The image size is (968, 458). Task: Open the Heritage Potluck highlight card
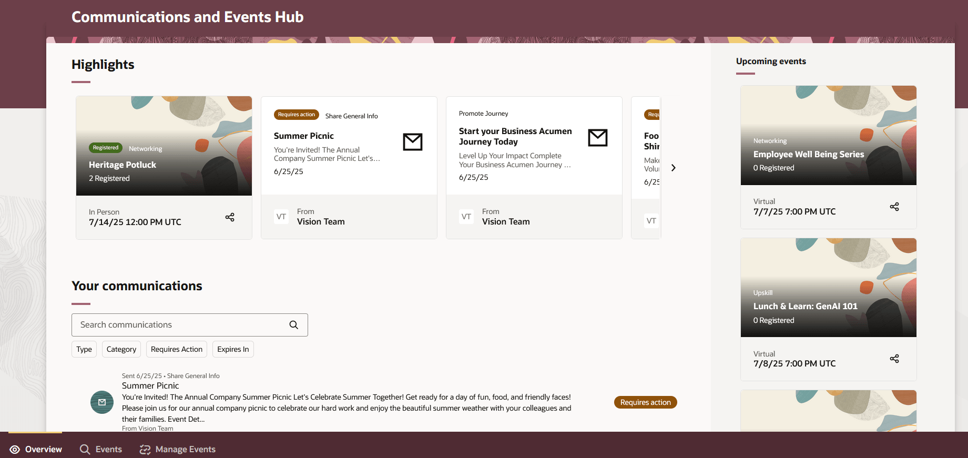click(164, 168)
